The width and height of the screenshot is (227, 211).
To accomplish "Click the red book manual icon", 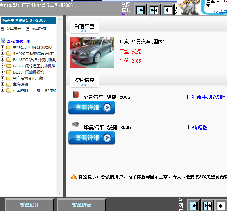I will [x=76, y=94].
